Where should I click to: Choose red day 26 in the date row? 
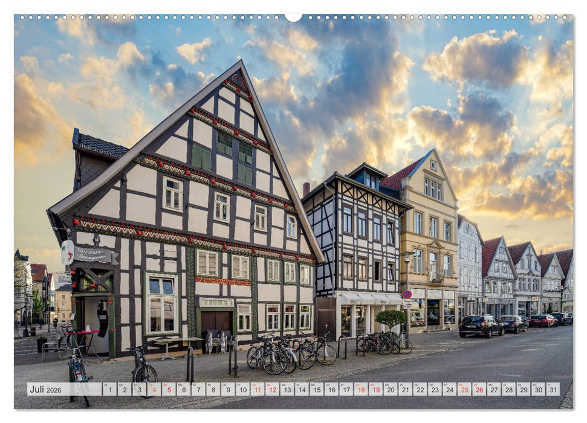click(479, 389)
